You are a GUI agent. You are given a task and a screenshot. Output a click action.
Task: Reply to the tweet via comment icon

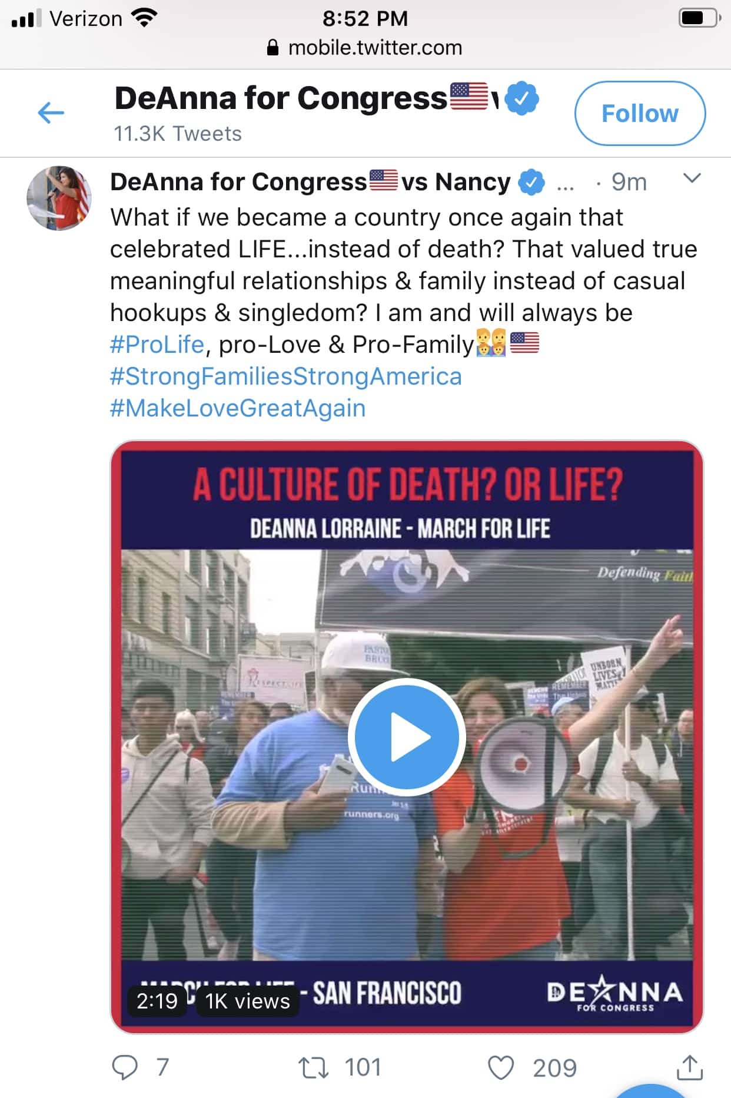[x=125, y=1067]
